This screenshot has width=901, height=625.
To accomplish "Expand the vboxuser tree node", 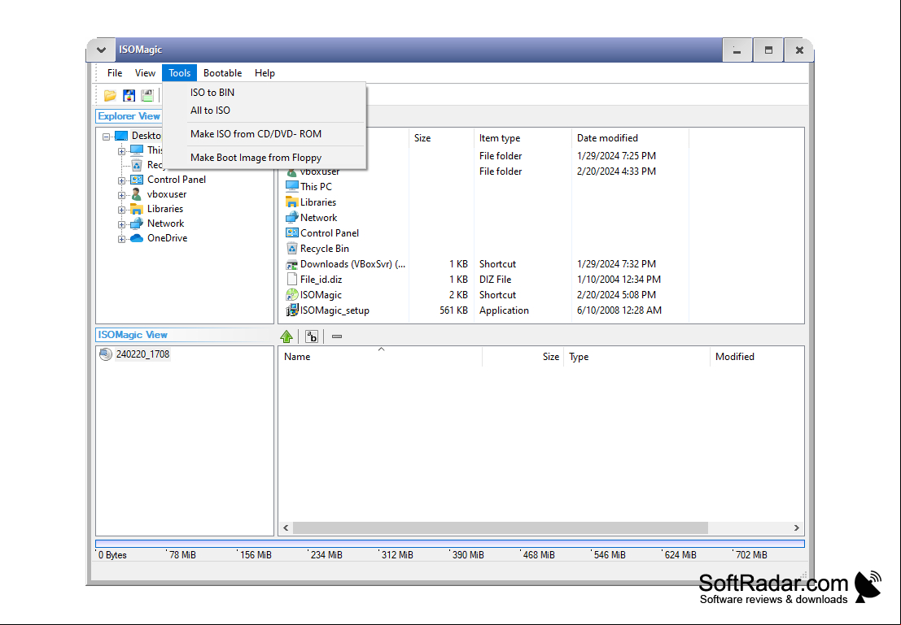I will pyautogui.click(x=122, y=196).
